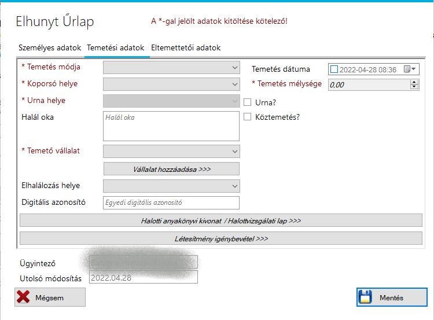Open the Temető vállalat dropdown
Image resolution: width=434 pixels, height=320 pixels.
pyautogui.click(x=234, y=152)
